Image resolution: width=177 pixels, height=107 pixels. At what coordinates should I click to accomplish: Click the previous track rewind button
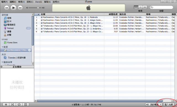(7, 8)
